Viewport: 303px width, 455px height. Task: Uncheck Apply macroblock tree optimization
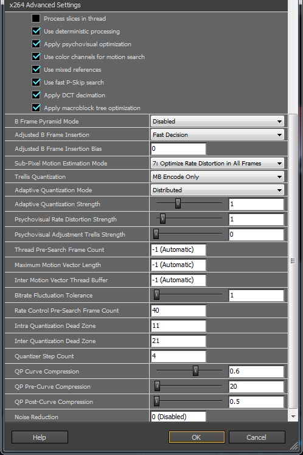[x=36, y=108]
